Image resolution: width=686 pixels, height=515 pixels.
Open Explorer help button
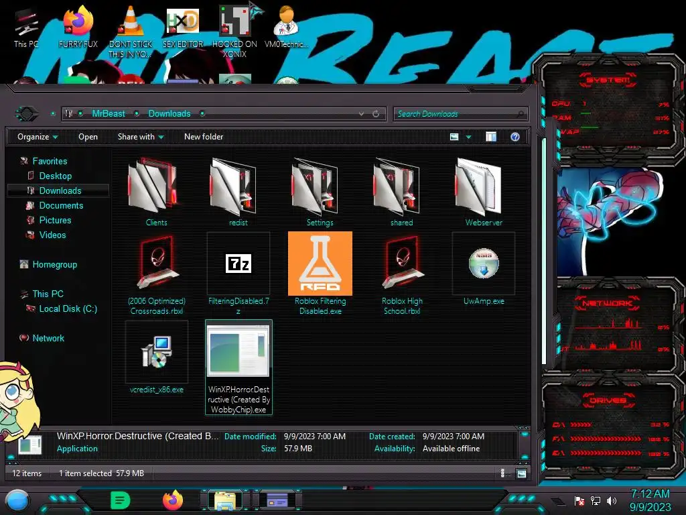tap(515, 137)
